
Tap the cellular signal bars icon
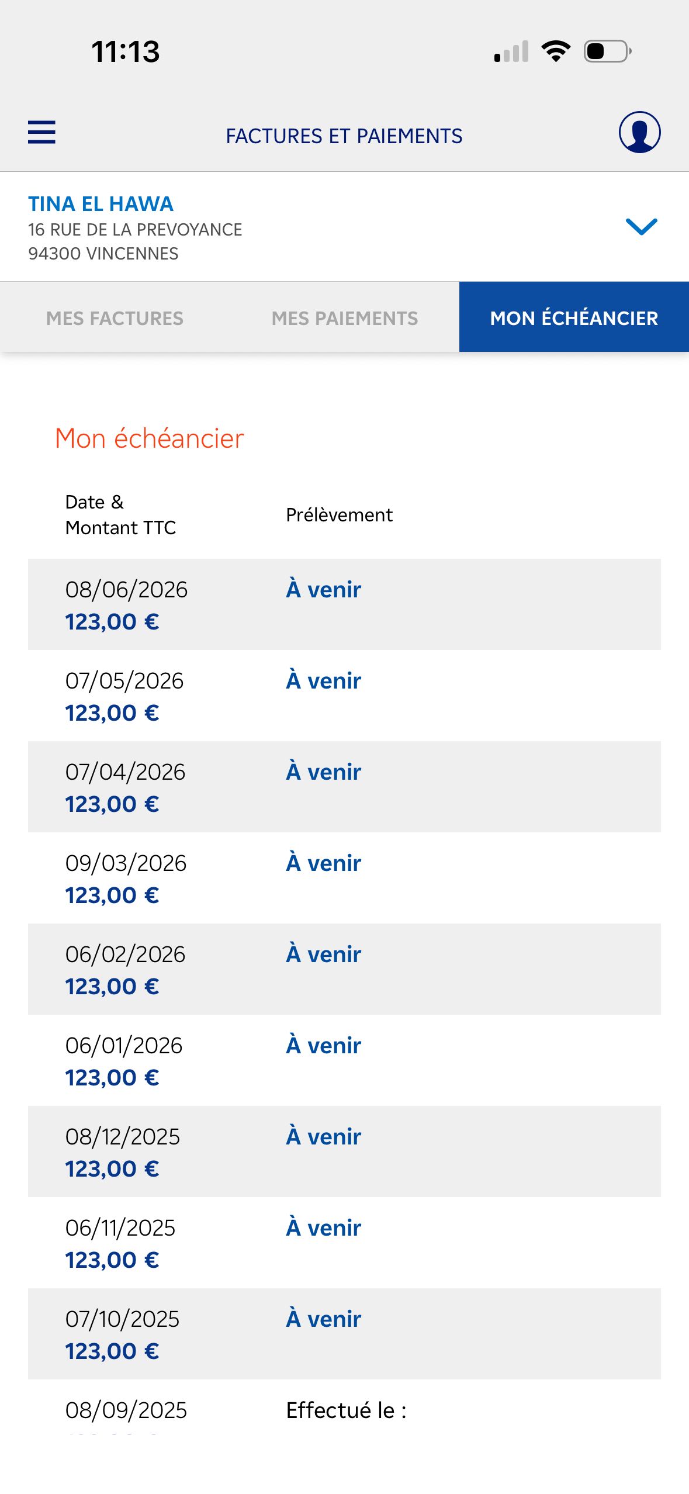tap(511, 51)
